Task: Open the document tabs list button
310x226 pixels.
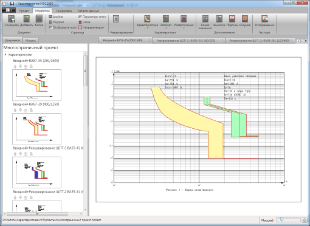Action: click(x=306, y=41)
